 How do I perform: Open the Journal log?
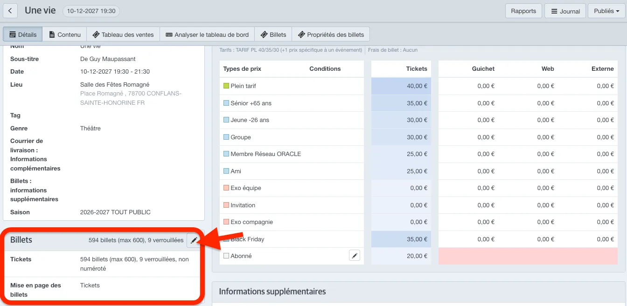[565, 11]
